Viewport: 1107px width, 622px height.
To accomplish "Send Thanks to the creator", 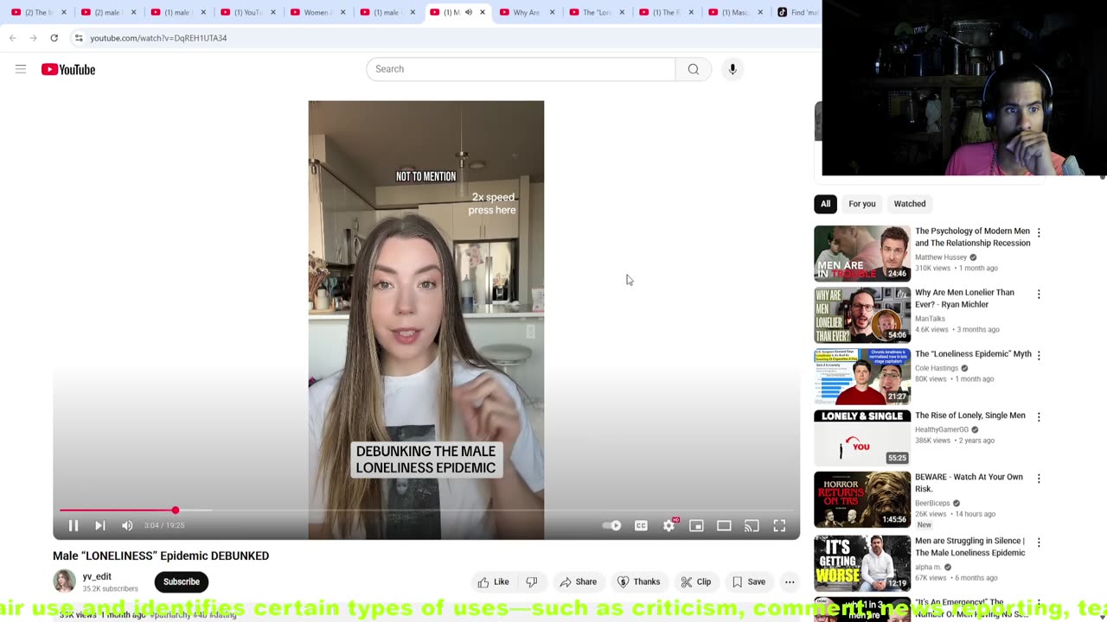I will point(638,582).
